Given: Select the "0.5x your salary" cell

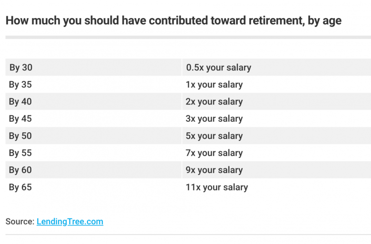Looking at the screenshot, I should coord(218,68).
